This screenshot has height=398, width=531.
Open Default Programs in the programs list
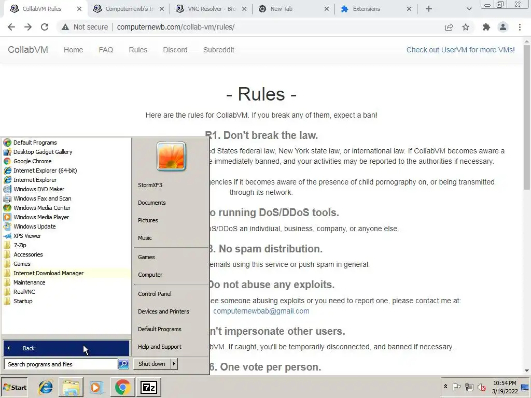click(x=66, y=143)
